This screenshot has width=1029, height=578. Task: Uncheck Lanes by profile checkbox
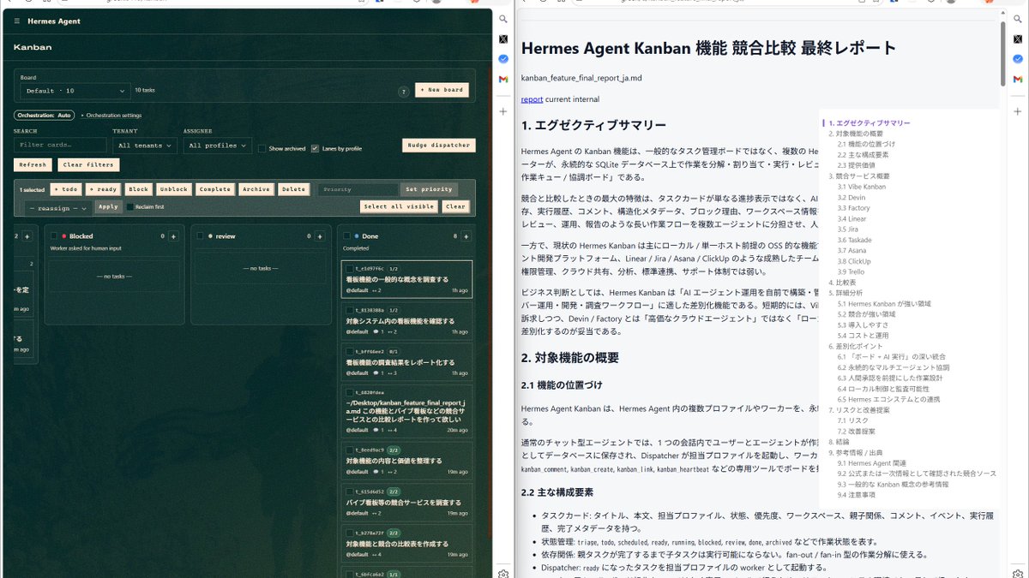coord(315,148)
